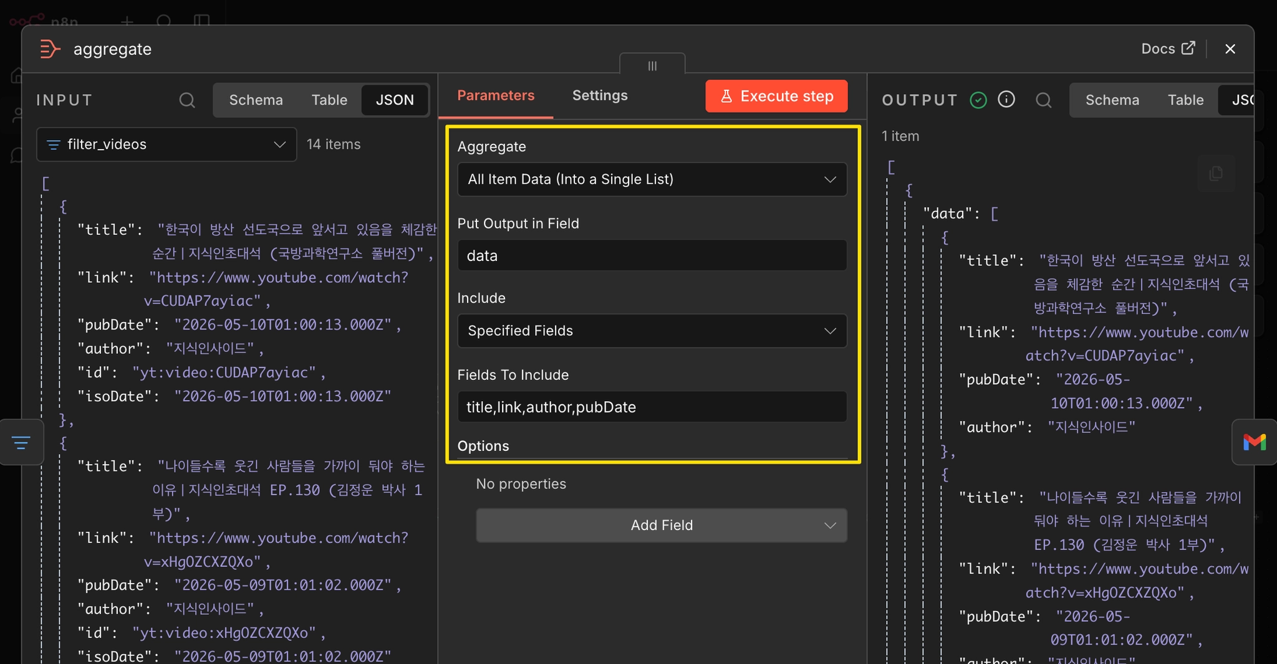Open the Include Specified Fields dropdown
The image size is (1277, 664).
click(652, 331)
